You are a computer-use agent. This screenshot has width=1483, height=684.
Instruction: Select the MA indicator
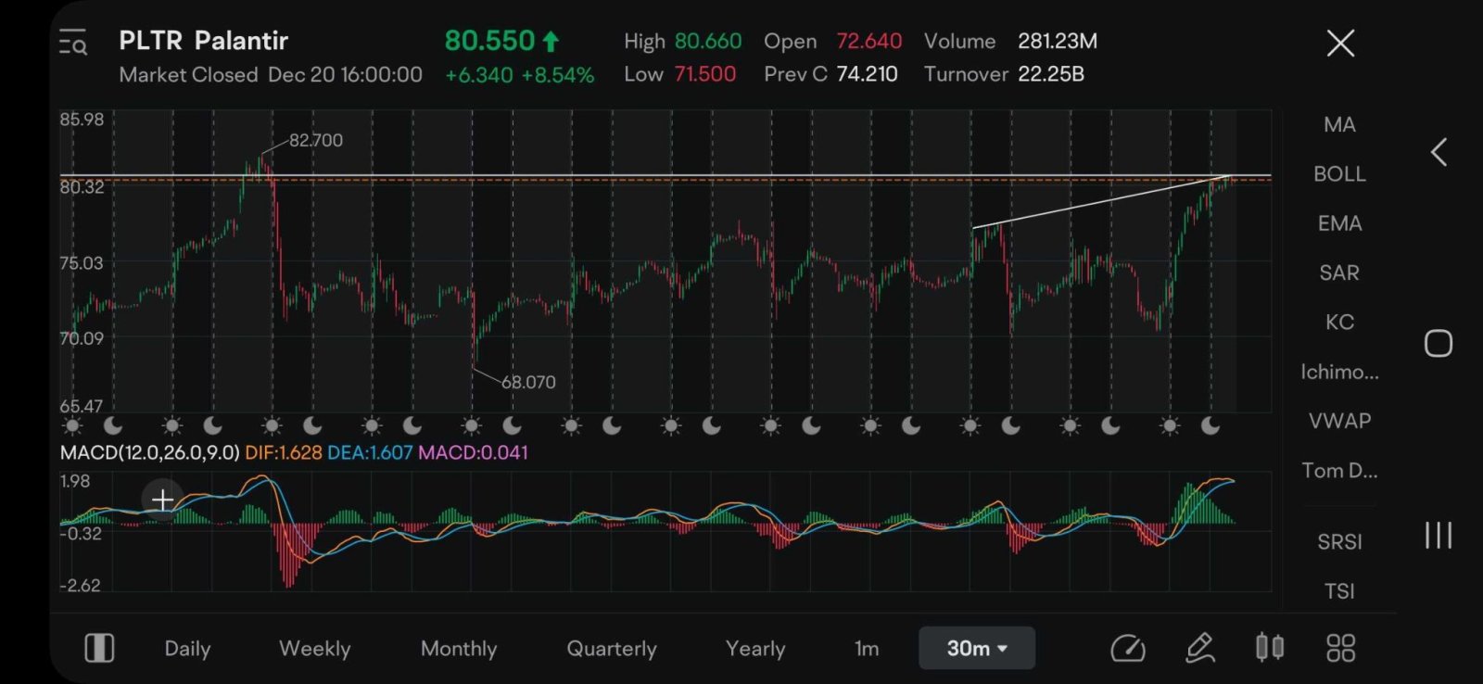(1339, 124)
